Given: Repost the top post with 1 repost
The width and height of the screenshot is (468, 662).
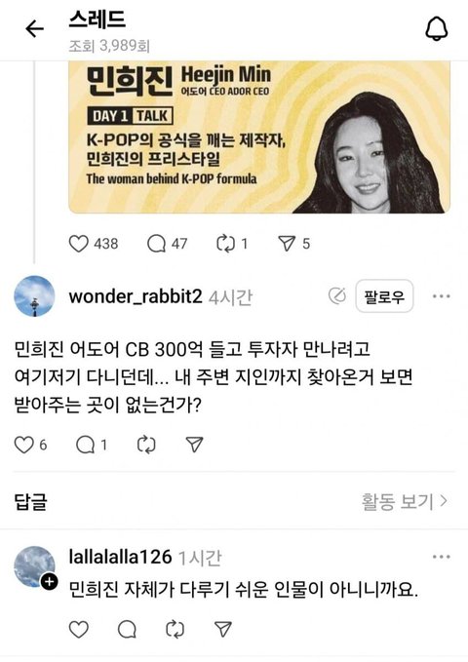Looking at the screenshot, I should [x=225, y=244].
